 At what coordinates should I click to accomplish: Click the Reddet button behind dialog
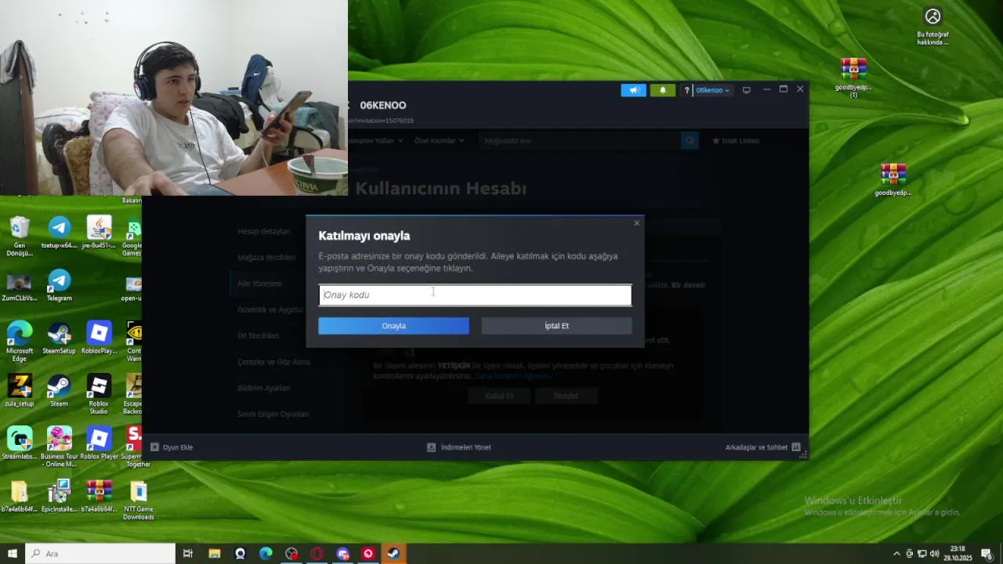[566, 396]
